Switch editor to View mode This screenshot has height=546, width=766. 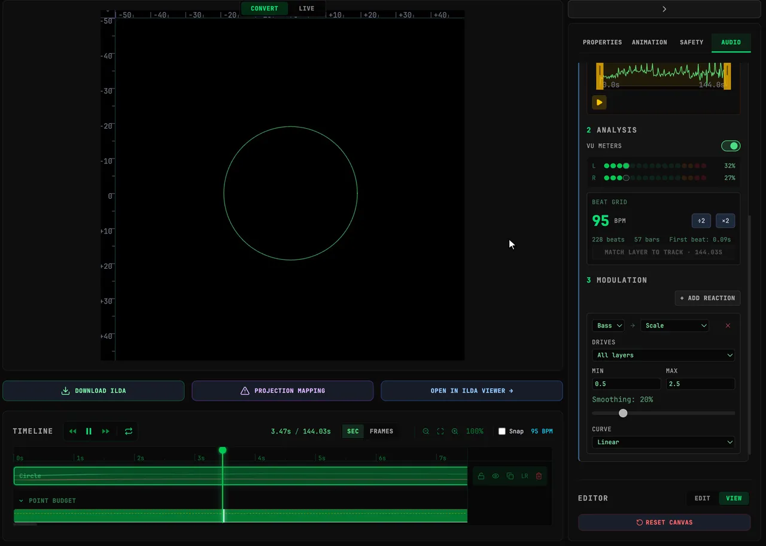[734, 498]
